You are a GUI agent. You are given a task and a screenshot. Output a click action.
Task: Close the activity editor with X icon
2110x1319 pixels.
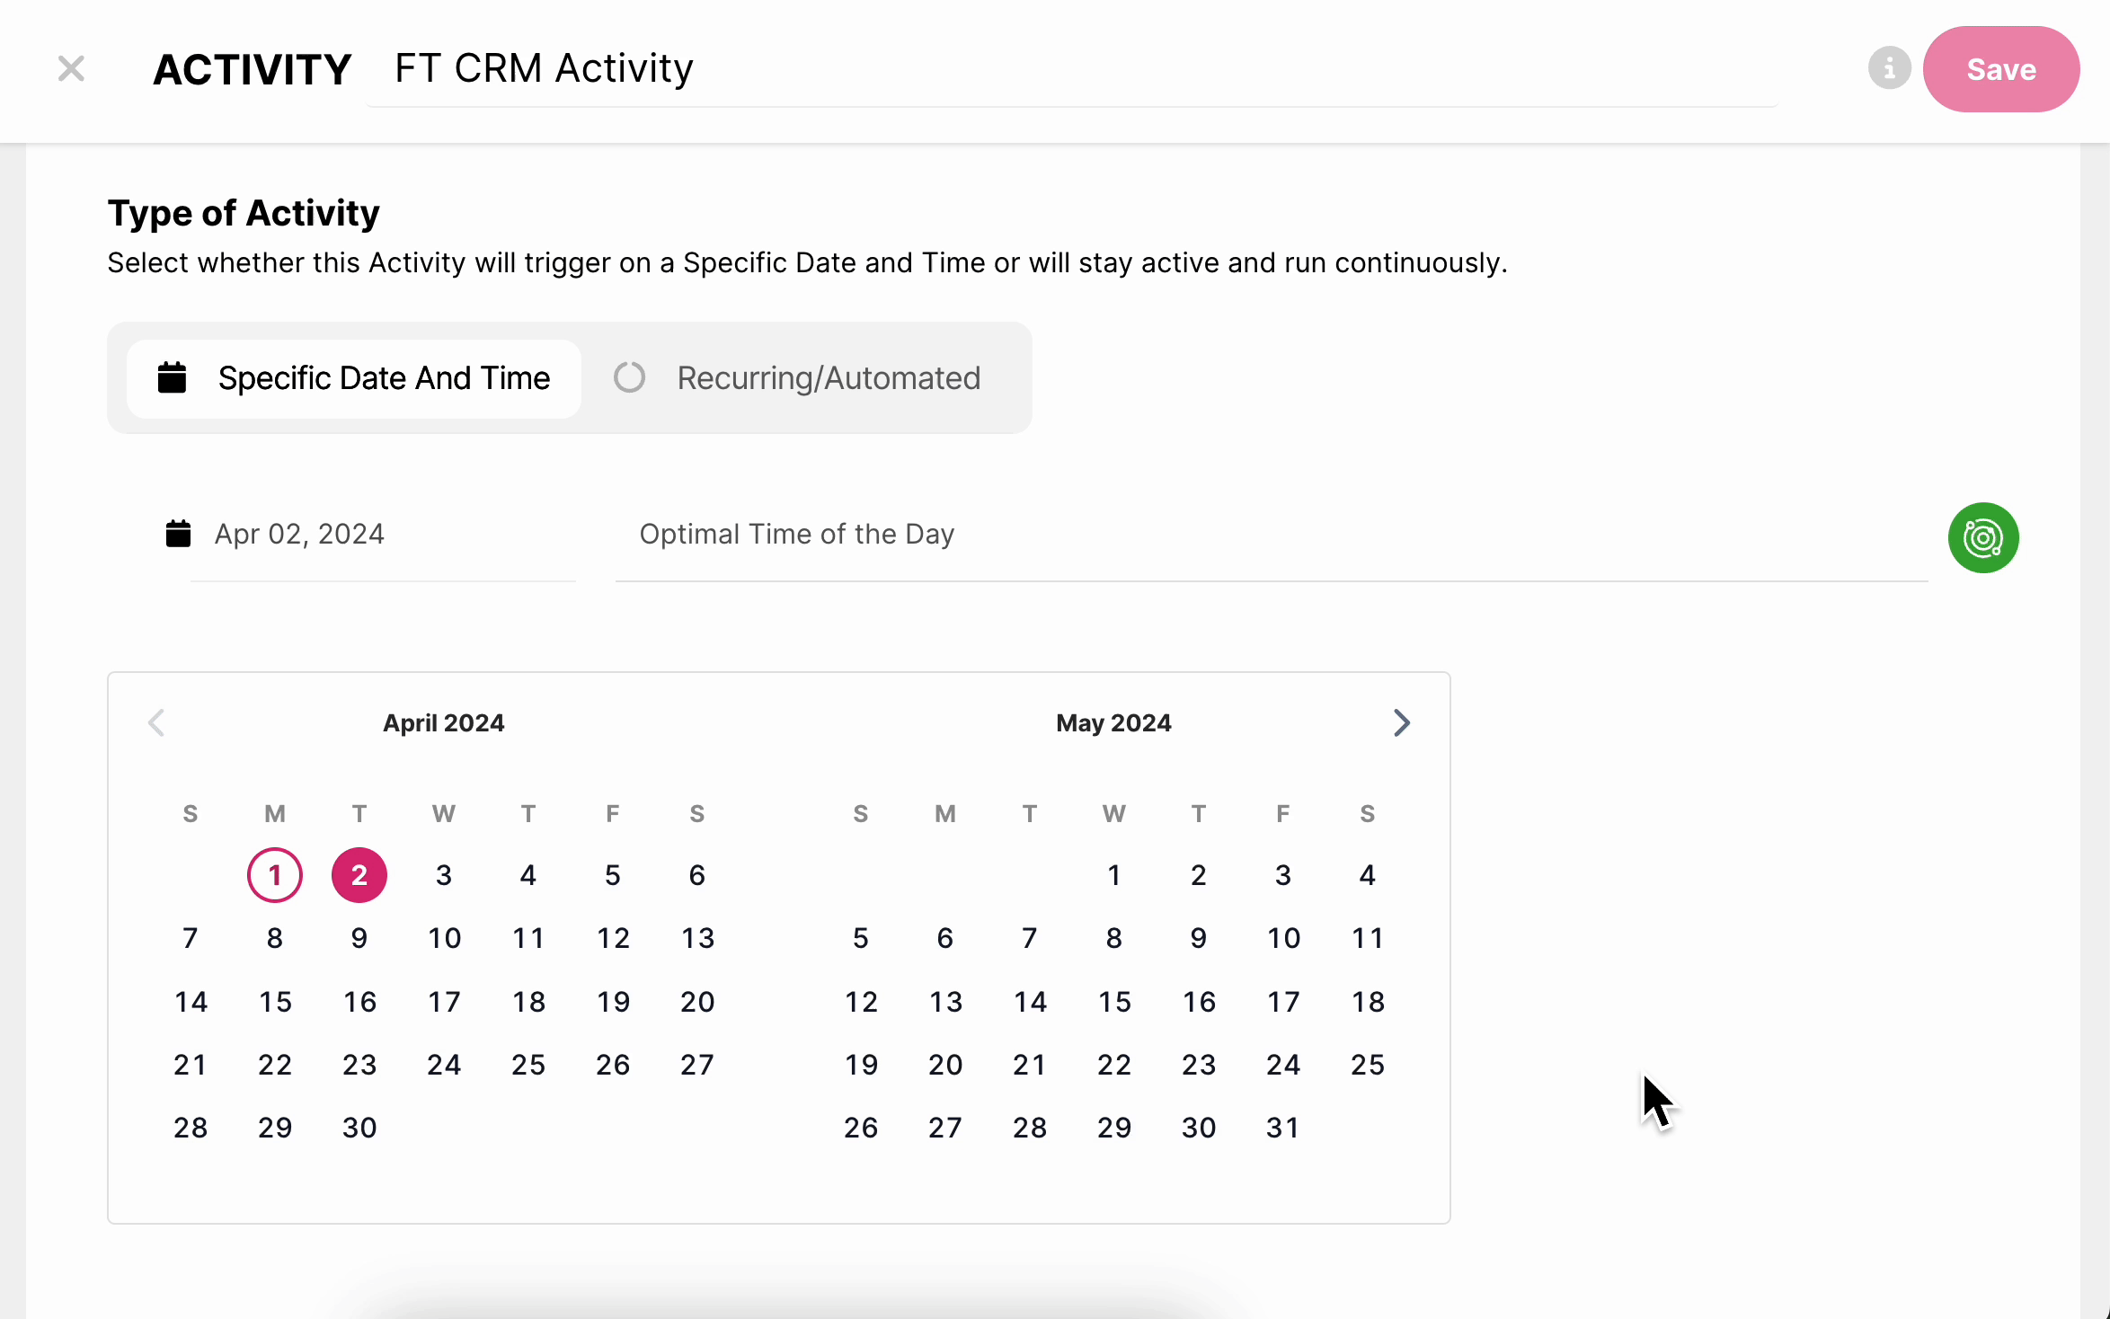pos(71,69)
